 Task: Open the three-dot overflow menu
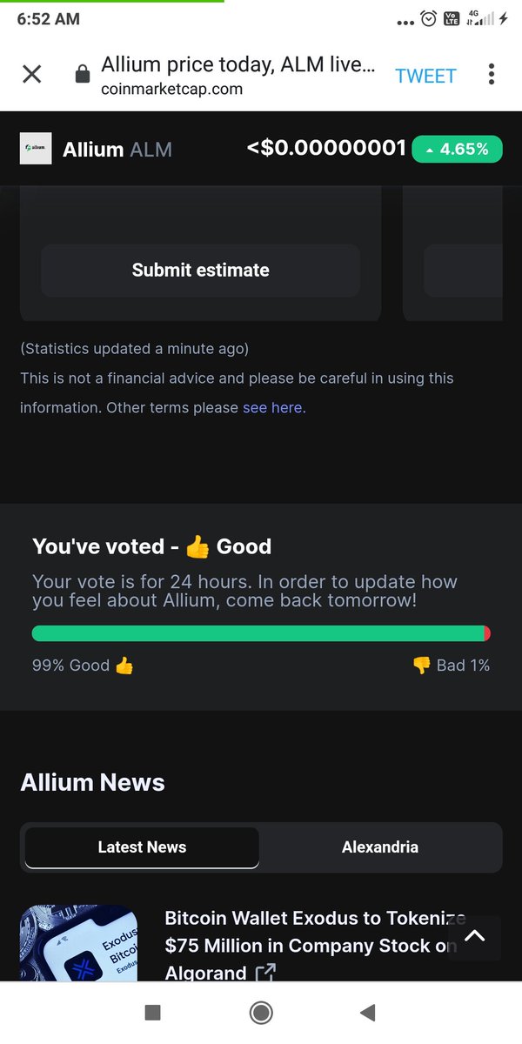coord(492,74)
